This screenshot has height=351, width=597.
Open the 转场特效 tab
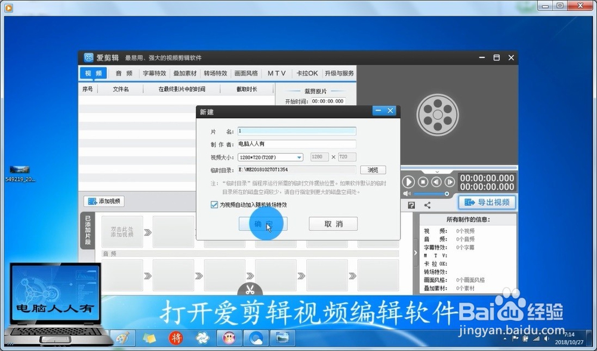tap(216, 73)
